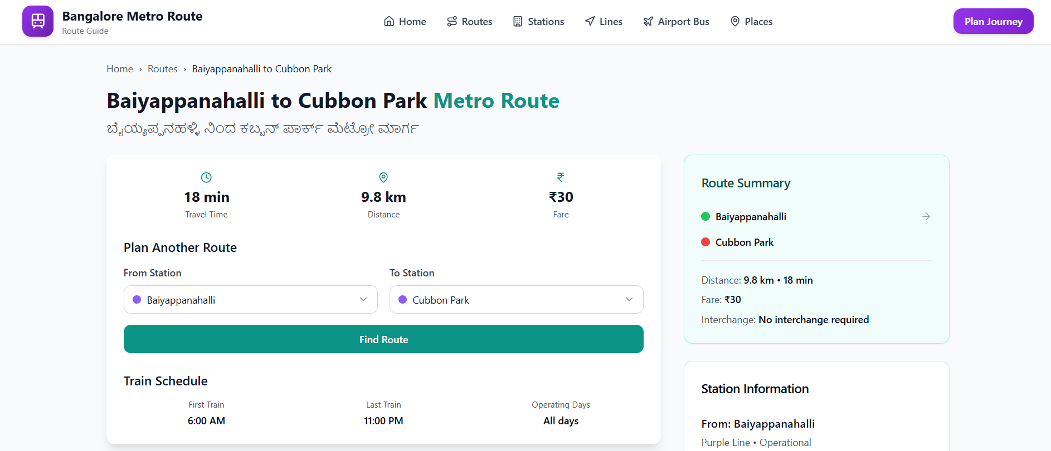Click the Plan Journey button

(x=994, y=21)
